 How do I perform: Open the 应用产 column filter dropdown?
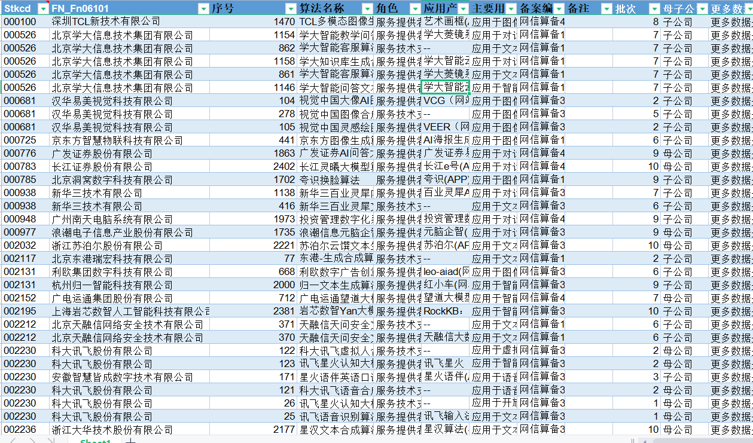pos(464,8)
